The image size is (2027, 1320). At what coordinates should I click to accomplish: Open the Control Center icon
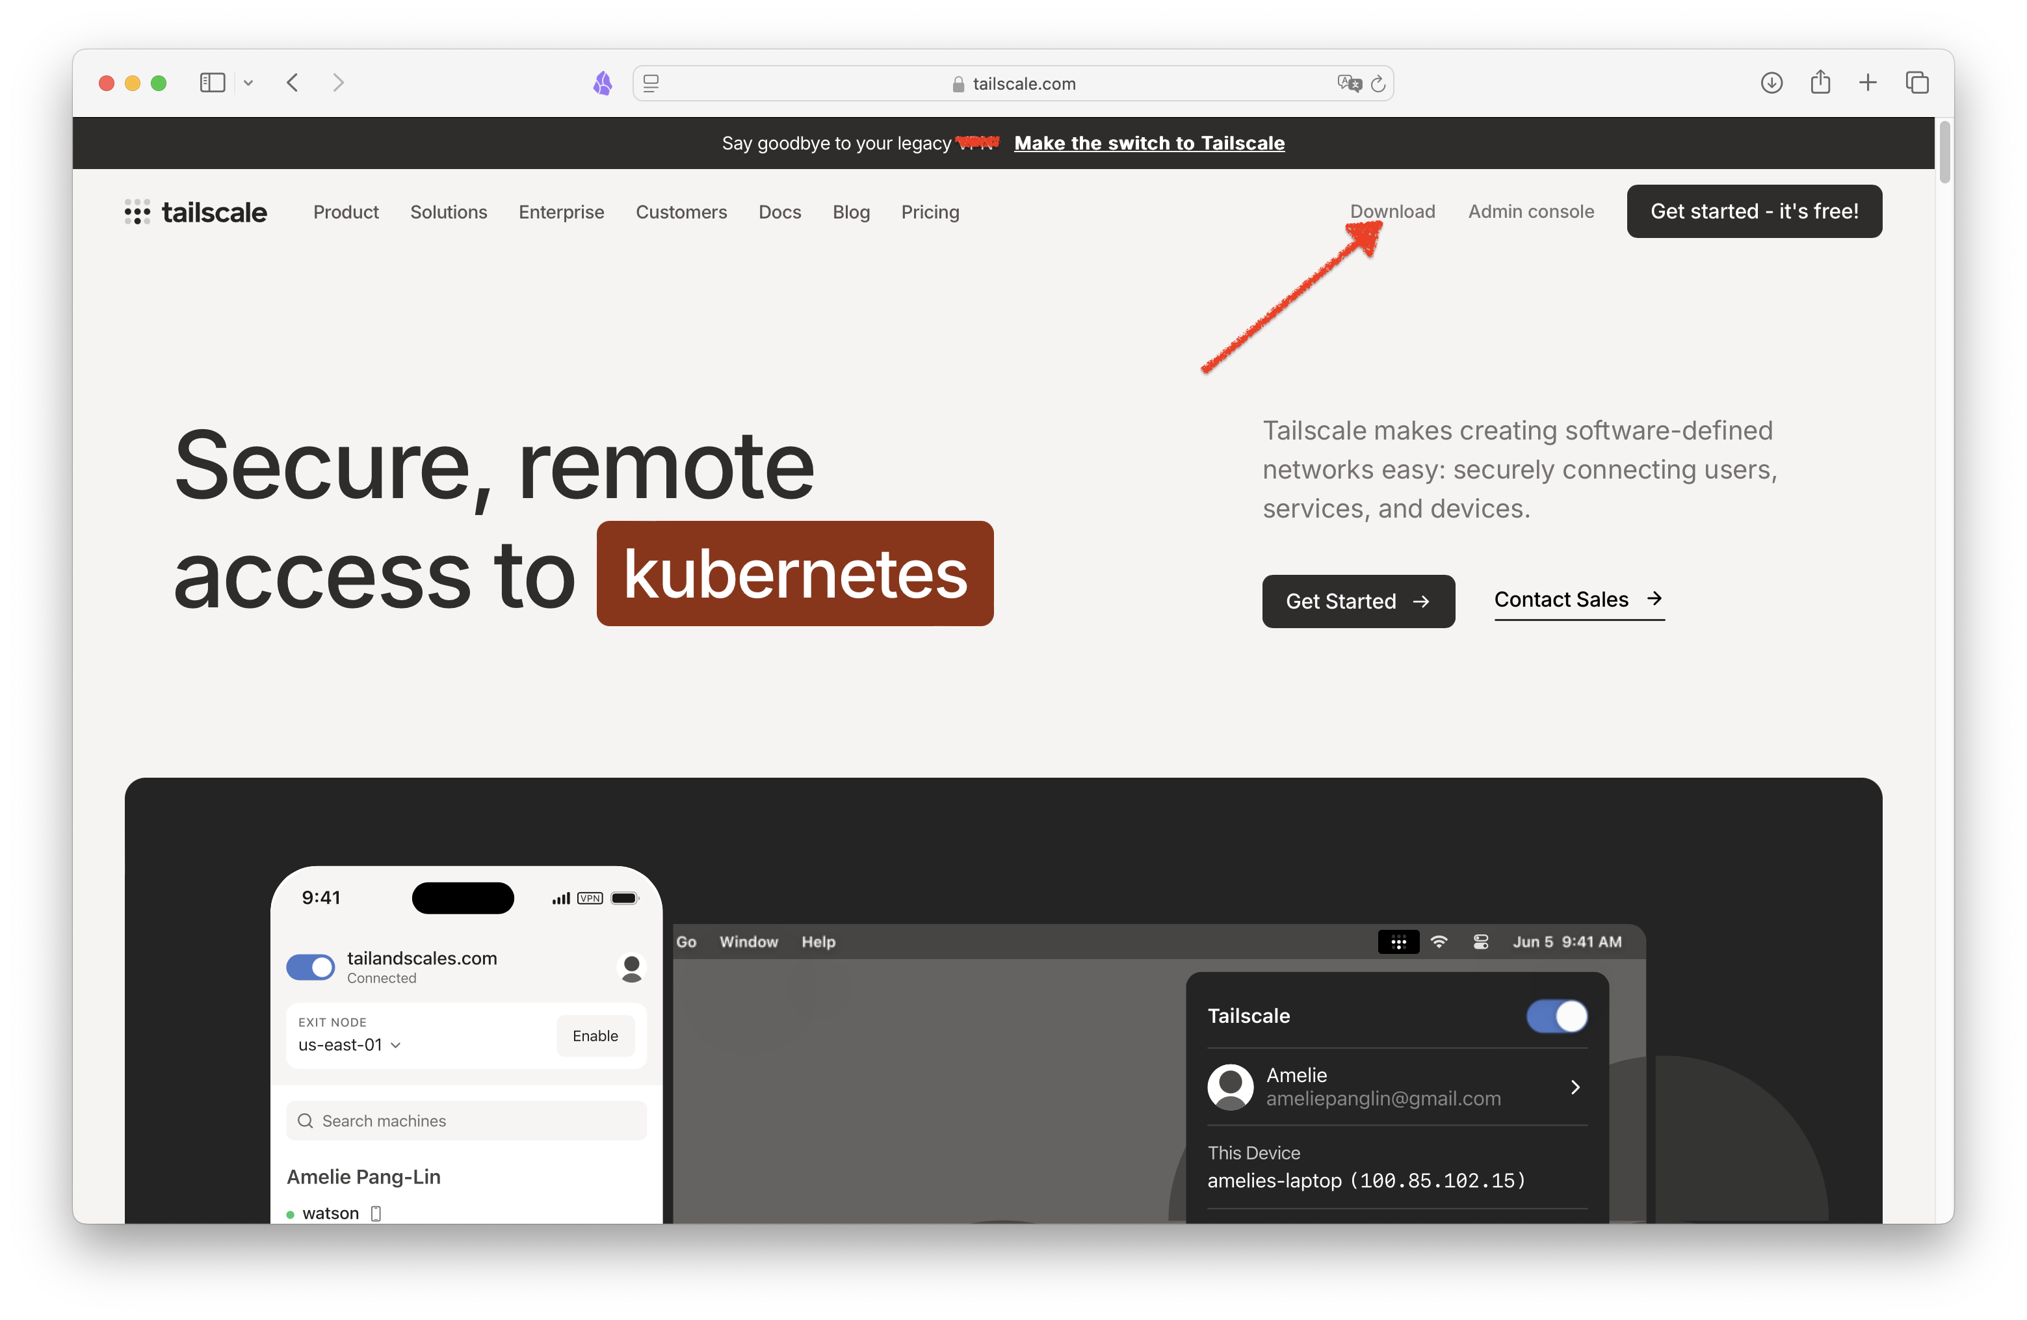[x=1480, y=942]
